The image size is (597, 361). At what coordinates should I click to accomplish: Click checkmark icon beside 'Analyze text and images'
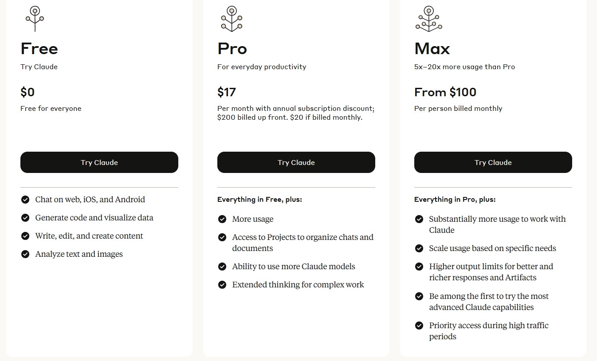coord(25,254)
